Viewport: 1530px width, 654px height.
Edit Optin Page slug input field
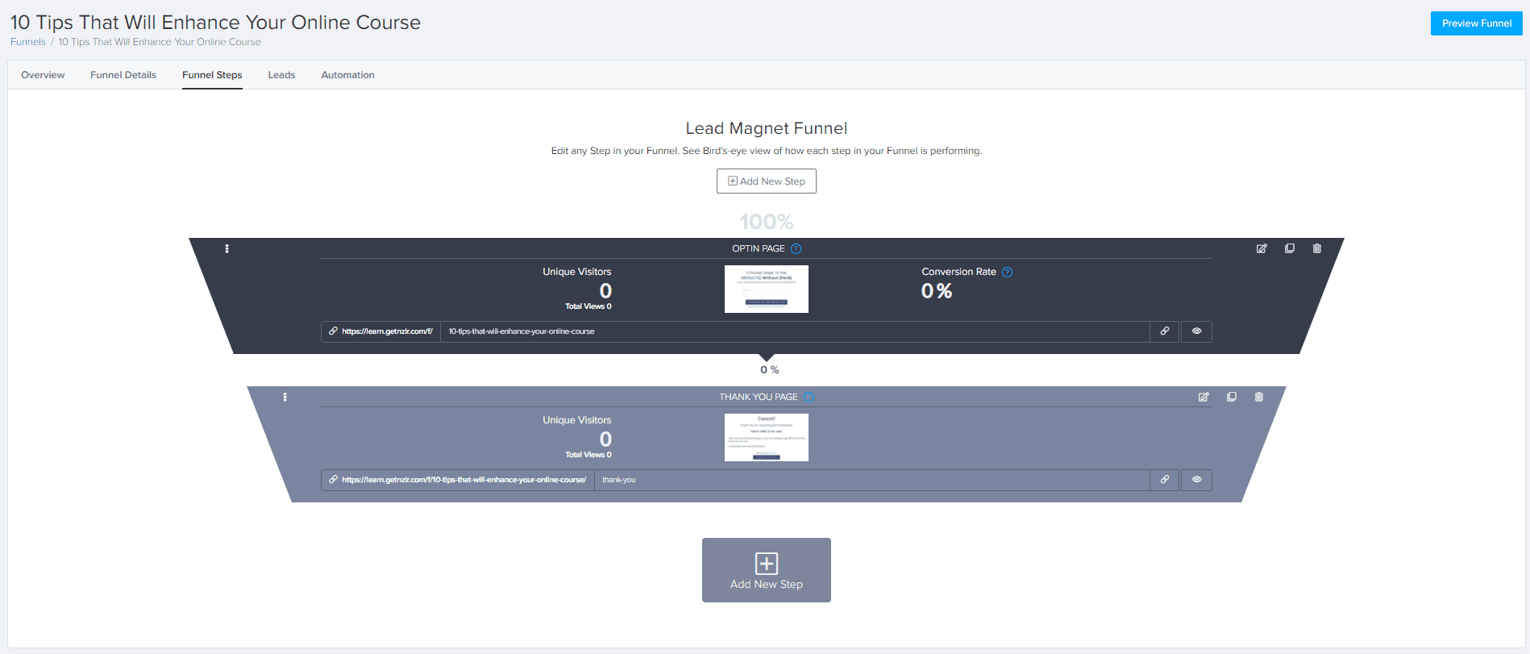[x=795, y=331]
